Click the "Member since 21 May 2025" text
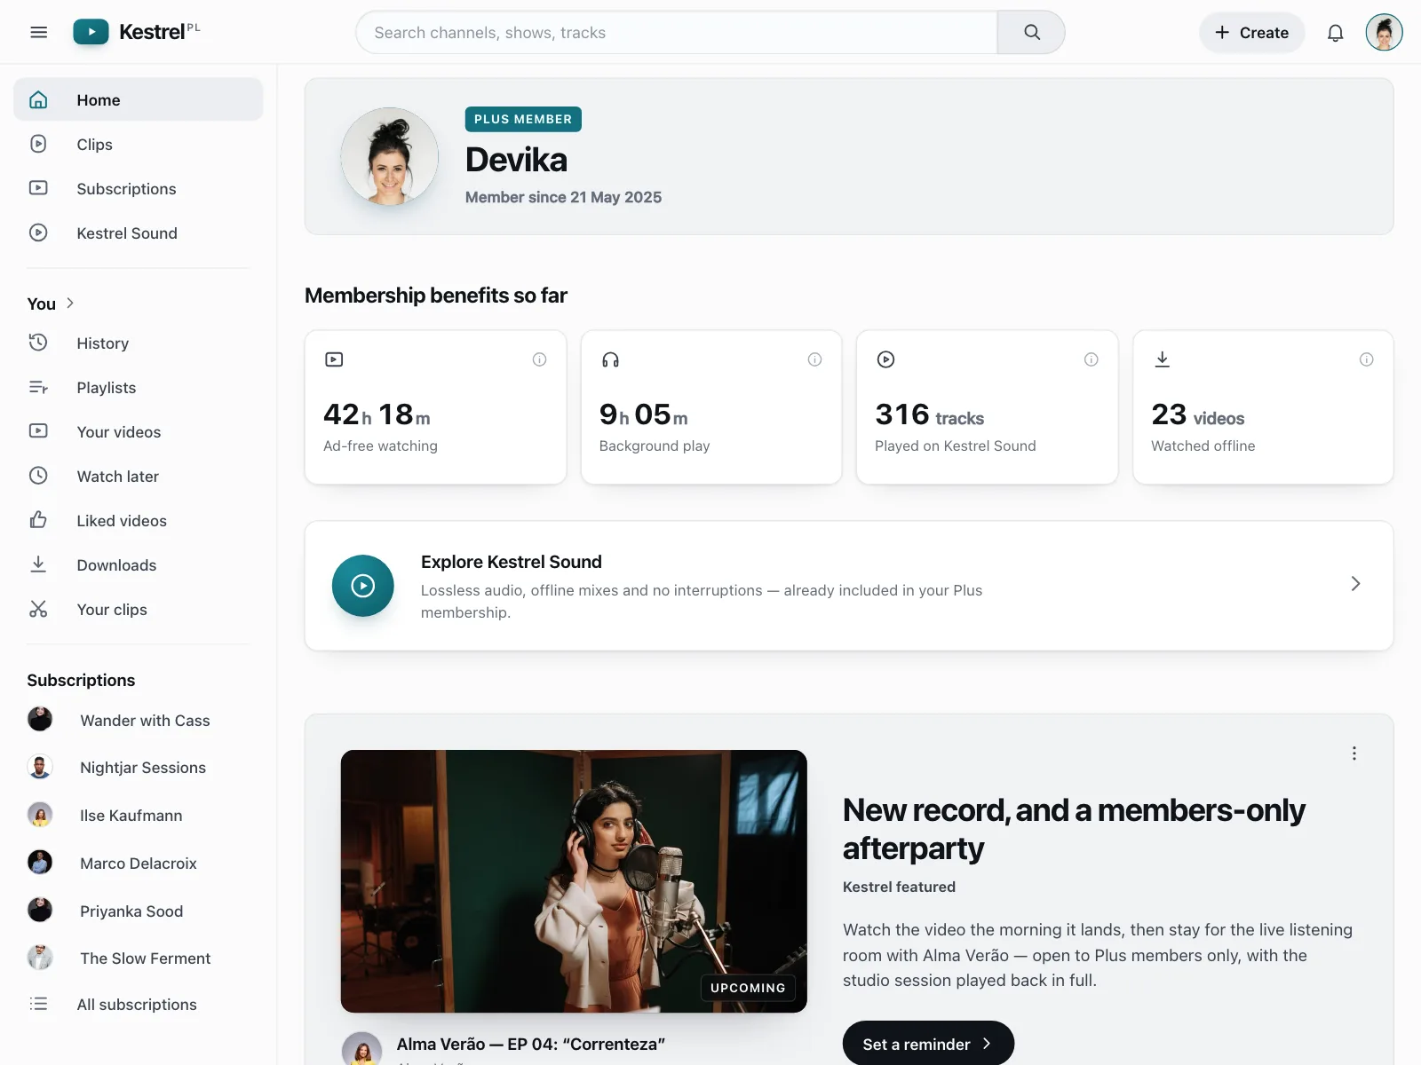This screenshot has width=1421, height=1065. [563, 197]
